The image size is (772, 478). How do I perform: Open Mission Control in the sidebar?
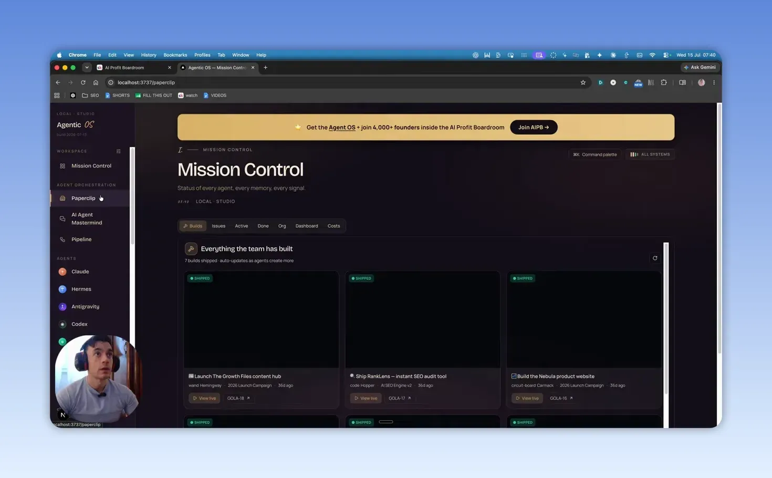pyautogui.click(x=90, y=166)
